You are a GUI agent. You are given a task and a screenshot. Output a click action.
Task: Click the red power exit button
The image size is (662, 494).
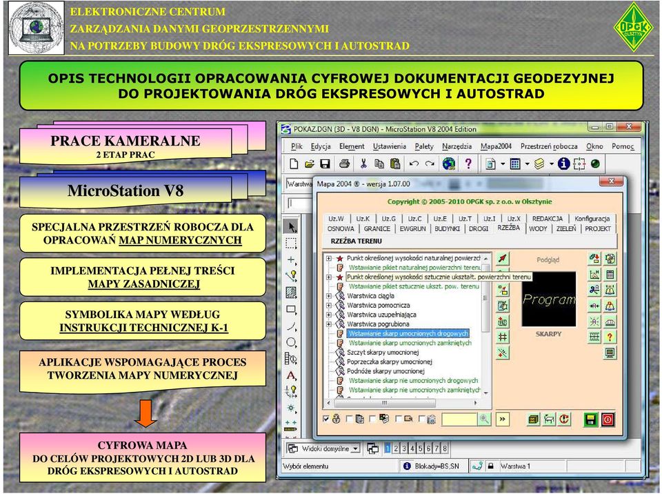(608, 419)
